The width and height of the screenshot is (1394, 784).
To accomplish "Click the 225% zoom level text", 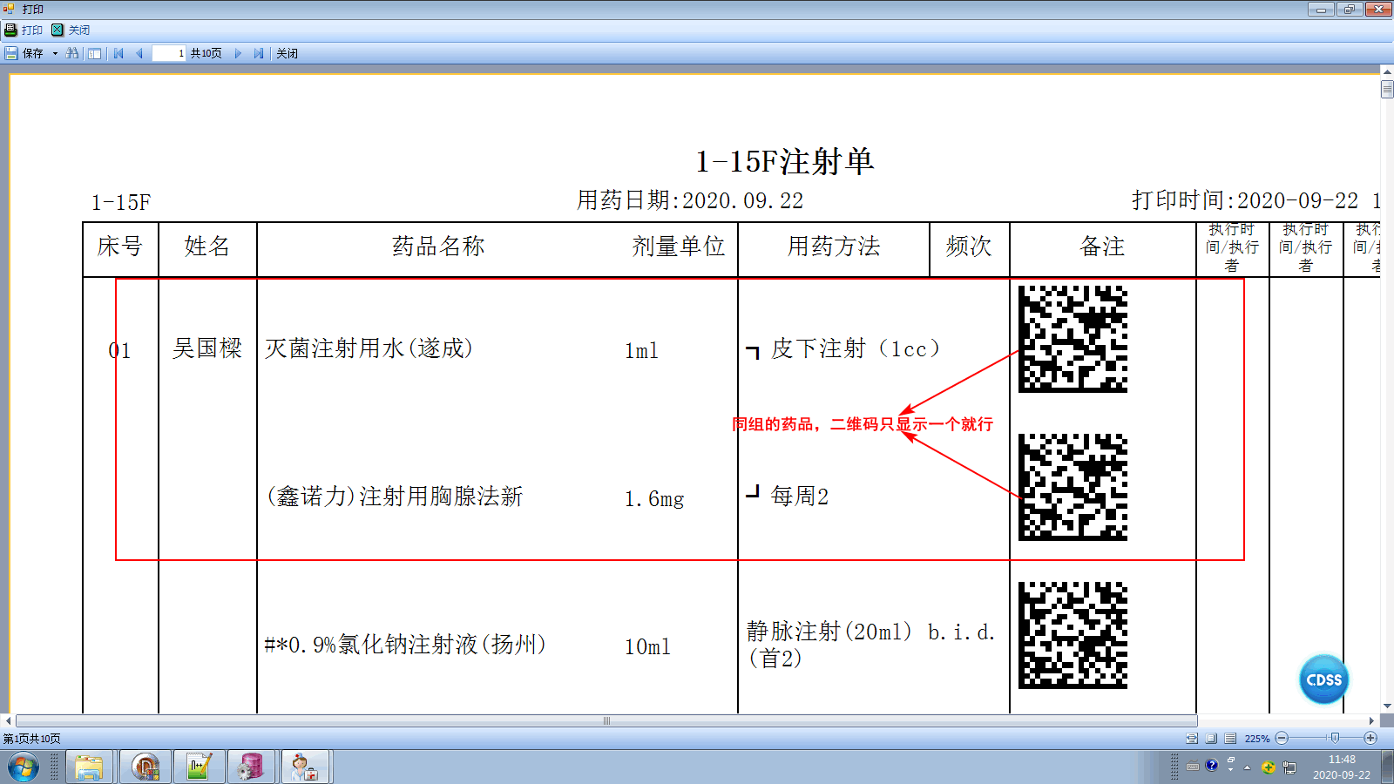I will pyautogui.click(x=1257, y=739).
